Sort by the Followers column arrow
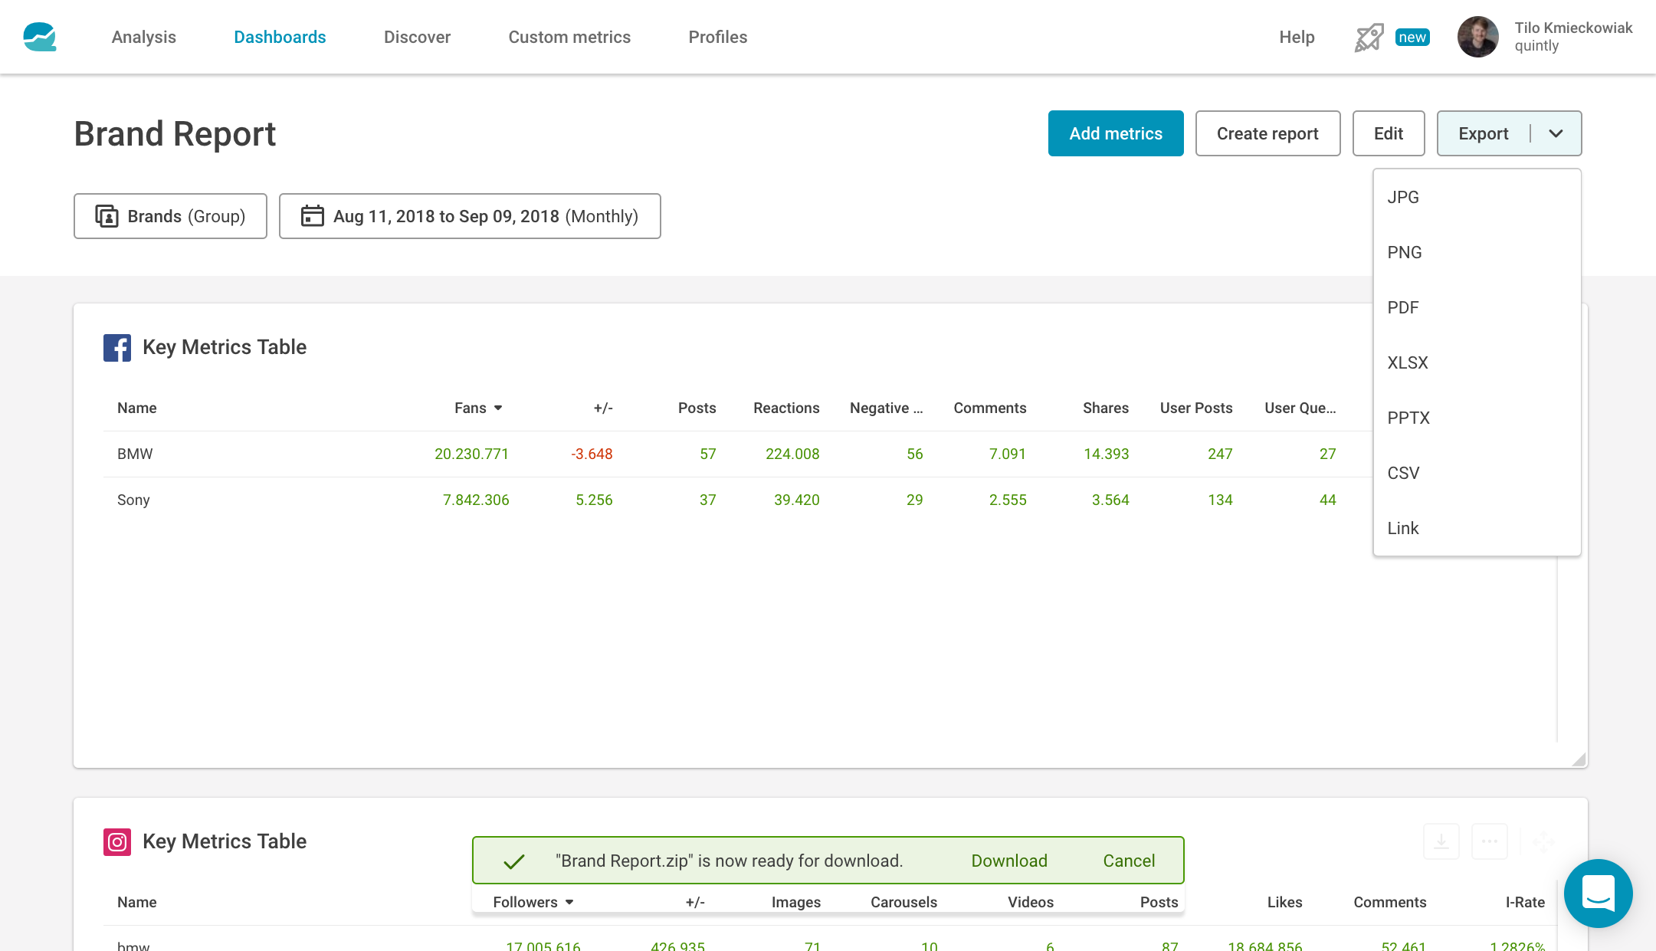The width and height of the screenshot is (1656, 951). tap(569, 902)
